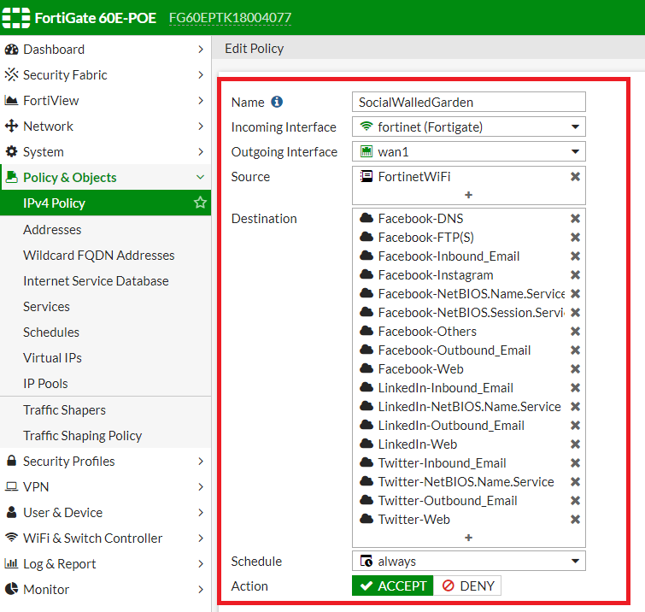645x612 pixels.
Task: Set policy action to ACCEPT
Action: (393, 586)
